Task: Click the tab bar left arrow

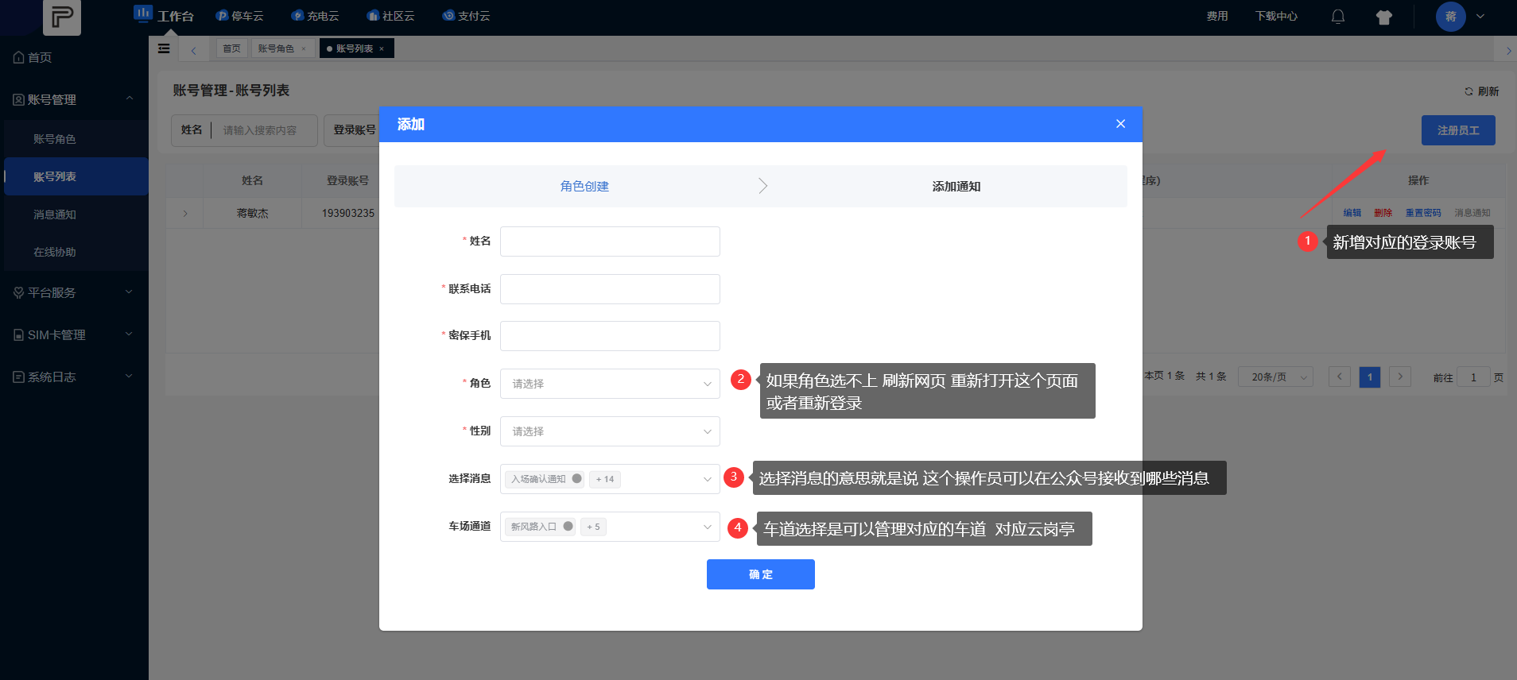Action: [x=193, y=49]
